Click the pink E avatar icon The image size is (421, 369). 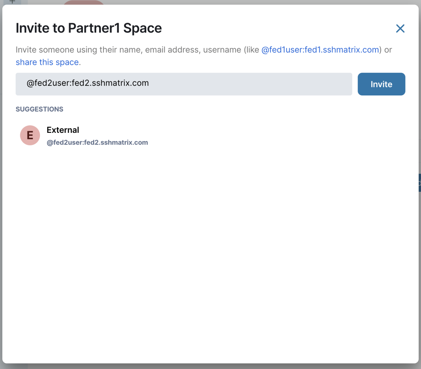pos(30,135)
